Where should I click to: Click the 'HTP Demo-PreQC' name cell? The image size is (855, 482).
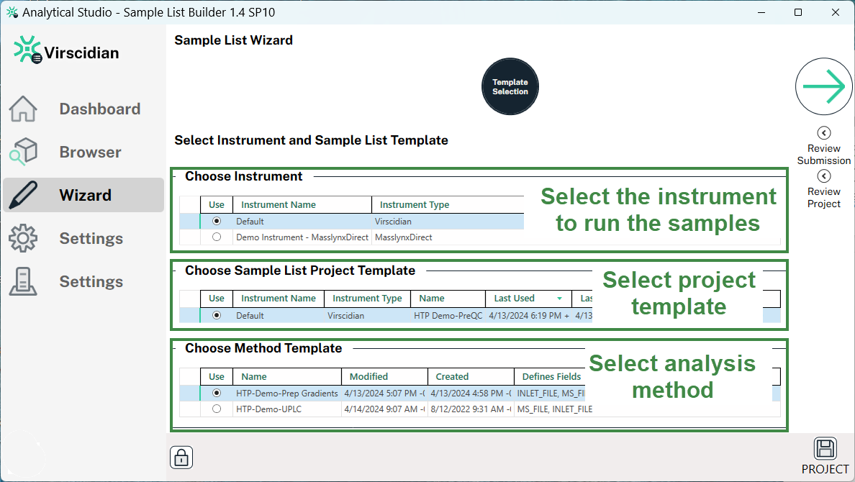click(448, 315)
